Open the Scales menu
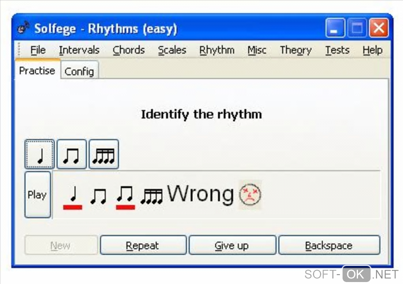The width and height of the screenshot is (403, 284). click(x=172, y=50)
